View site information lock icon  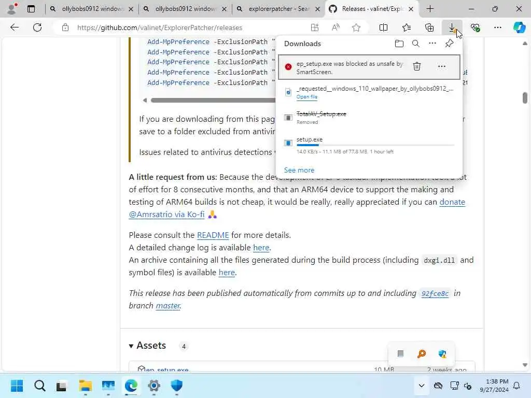pos(65,27)
